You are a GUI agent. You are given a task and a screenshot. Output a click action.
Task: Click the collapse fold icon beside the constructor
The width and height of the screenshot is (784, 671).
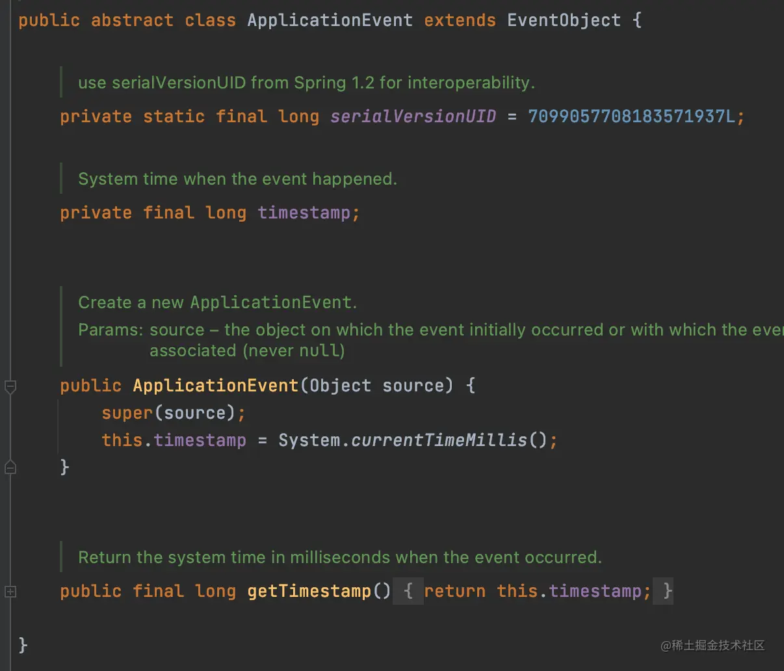[x=10, y=386]
